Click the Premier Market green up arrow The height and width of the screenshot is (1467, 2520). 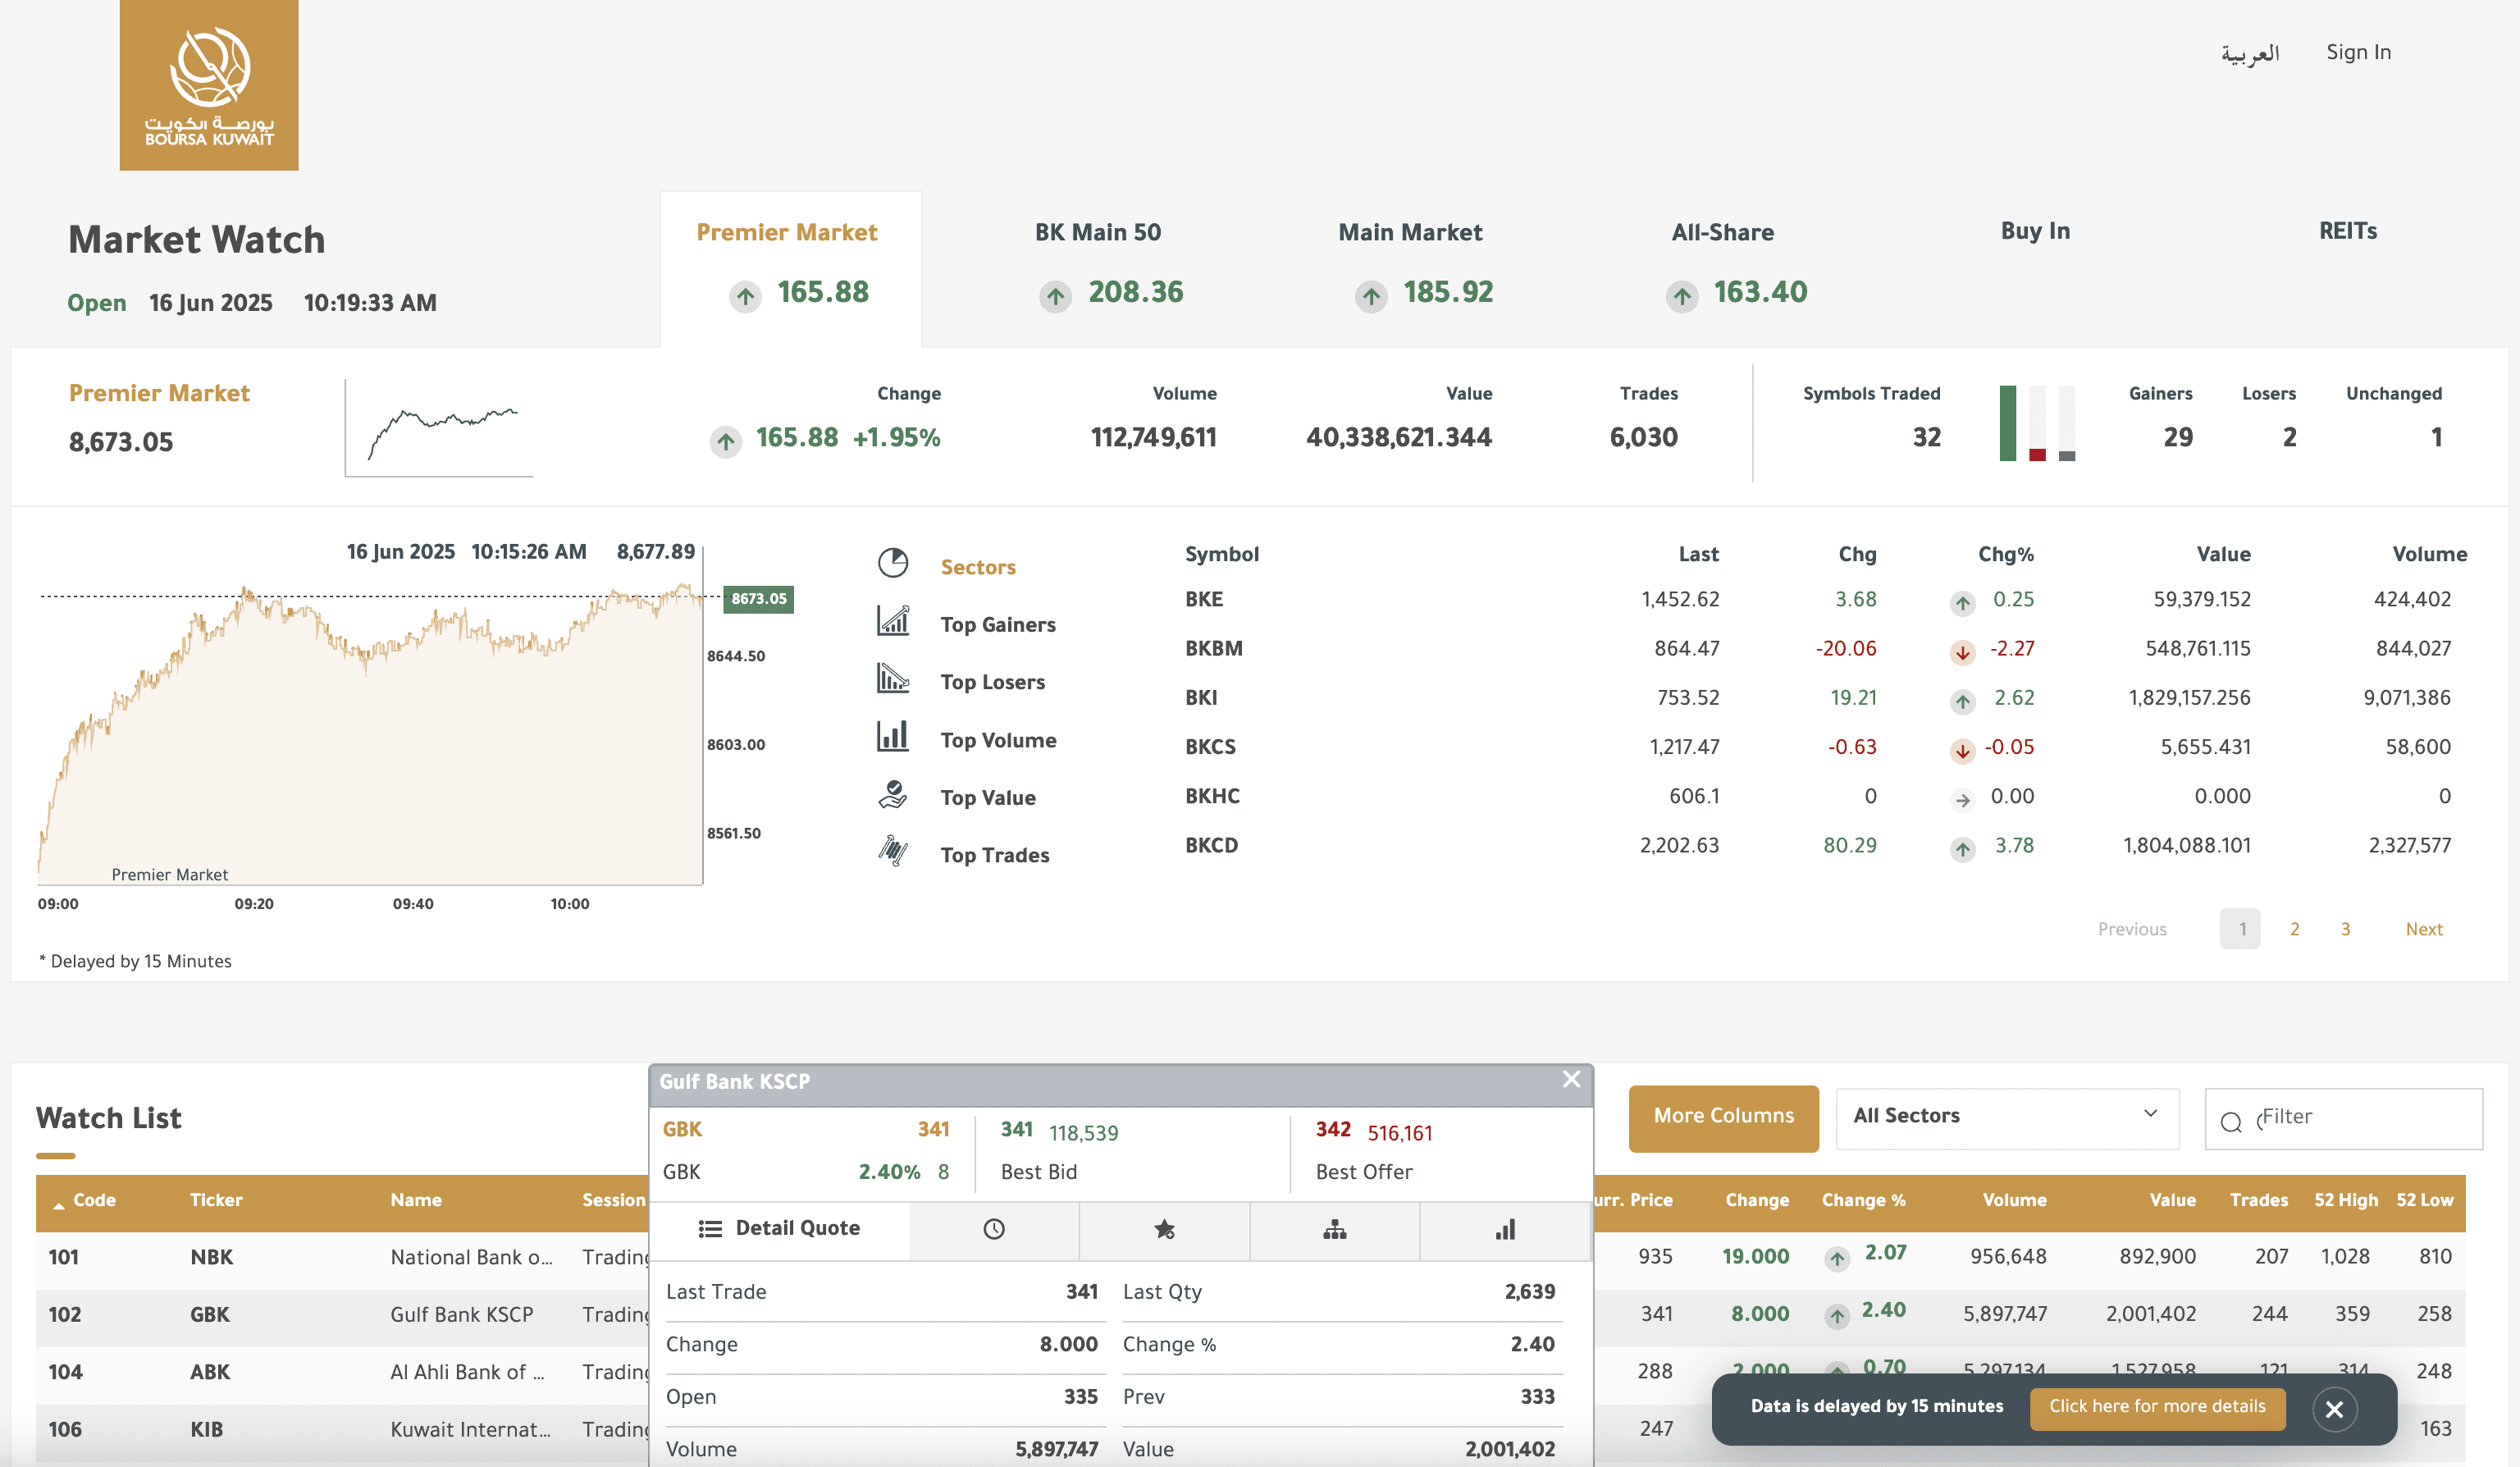click(745, 296)
